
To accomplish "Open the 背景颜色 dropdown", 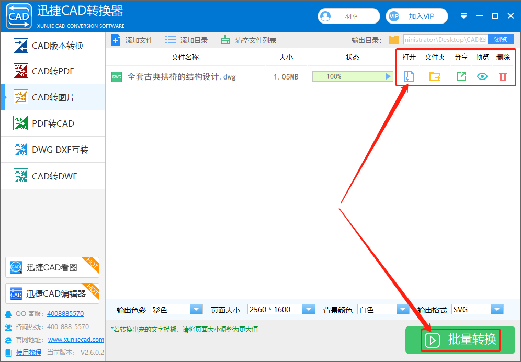I will point(383,310).
